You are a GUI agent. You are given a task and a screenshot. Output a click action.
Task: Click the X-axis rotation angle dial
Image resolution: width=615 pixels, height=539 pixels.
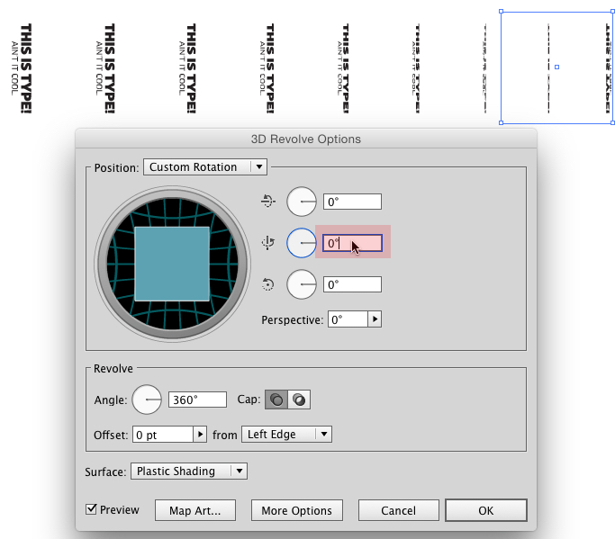[x=302, y=202]
